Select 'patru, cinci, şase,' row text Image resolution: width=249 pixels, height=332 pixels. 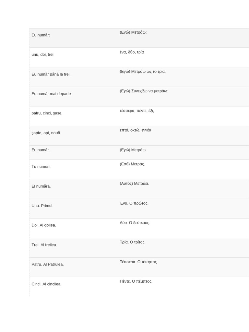point(47,113)
